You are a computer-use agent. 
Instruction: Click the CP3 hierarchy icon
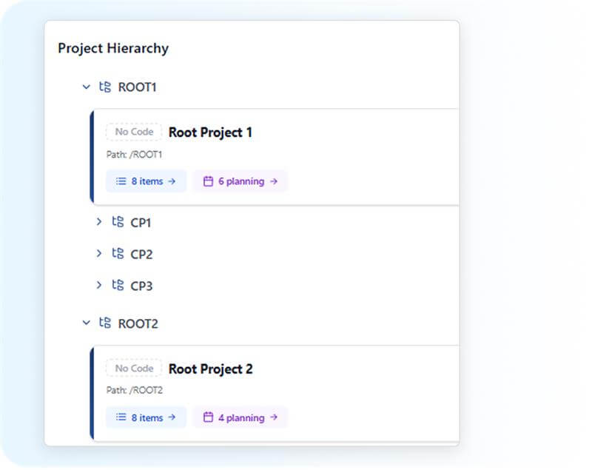(118, 285)
